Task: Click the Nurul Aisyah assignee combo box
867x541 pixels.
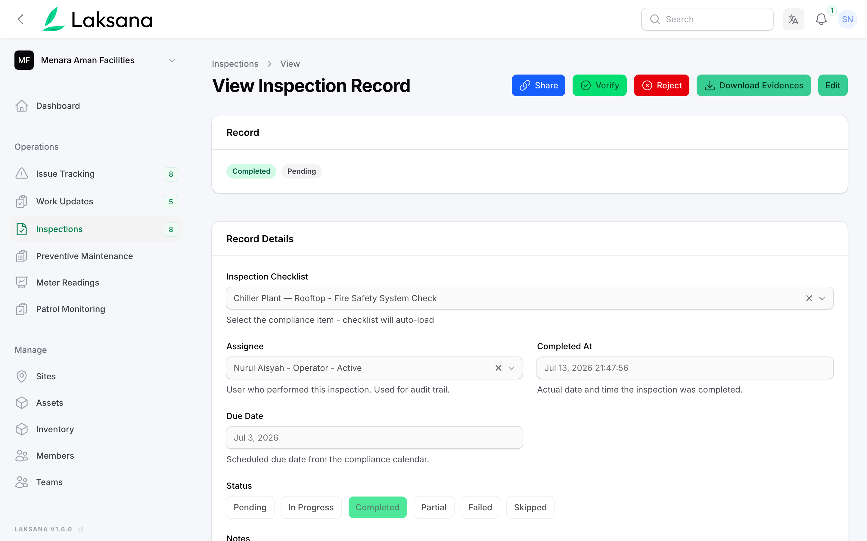Action: [x=374, y=368]
